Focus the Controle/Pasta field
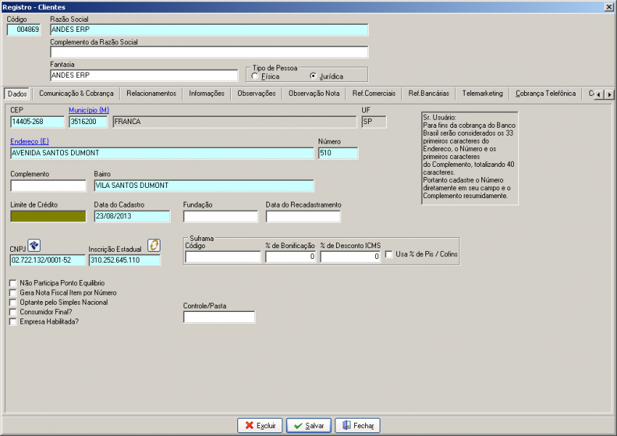The width and height of the screenshot is (617, 436). 219,317
